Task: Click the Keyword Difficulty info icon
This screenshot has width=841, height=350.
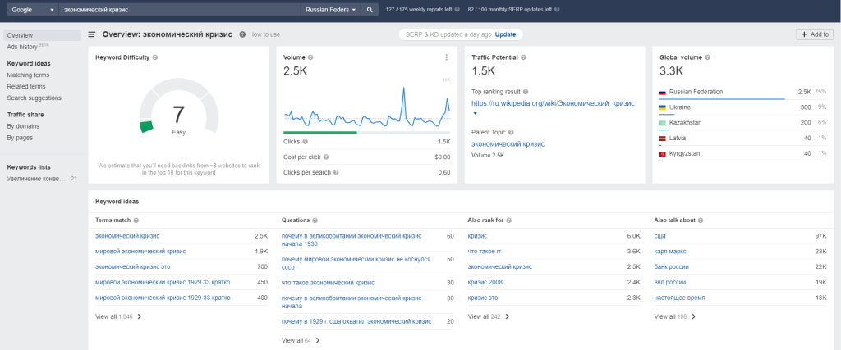Action: pyautogui.click(x=154, y=57)
